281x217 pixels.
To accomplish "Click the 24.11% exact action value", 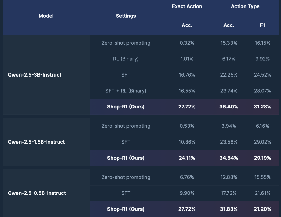I will 187,158.
